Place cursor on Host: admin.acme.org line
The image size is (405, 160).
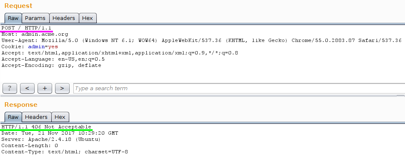pyautogui.click(x=35, y=34)
